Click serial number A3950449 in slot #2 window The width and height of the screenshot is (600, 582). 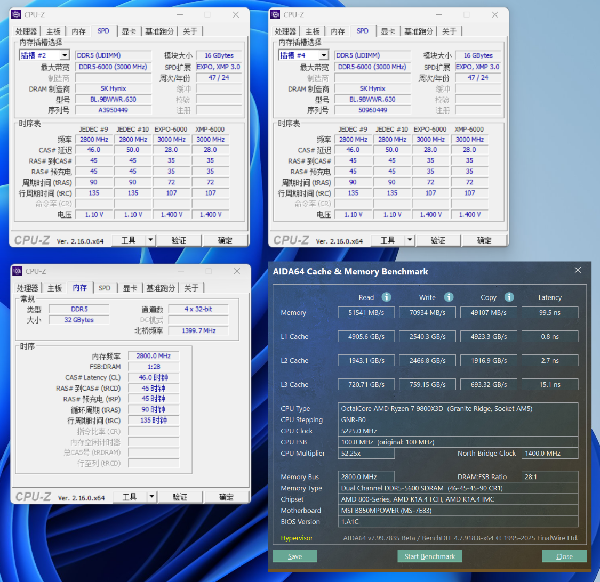coord(113,110)
